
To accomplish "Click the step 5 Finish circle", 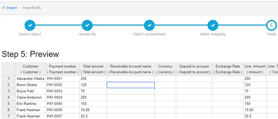I will (x=271, y=25).
